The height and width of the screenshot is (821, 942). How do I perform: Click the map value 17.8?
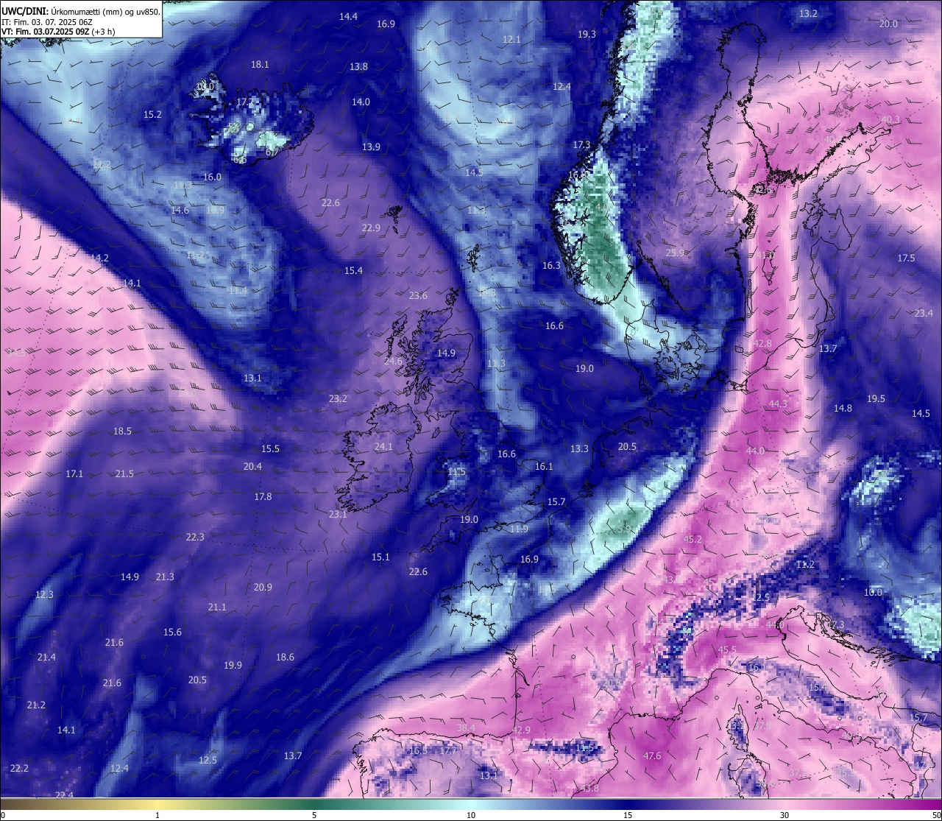[263, 496]
